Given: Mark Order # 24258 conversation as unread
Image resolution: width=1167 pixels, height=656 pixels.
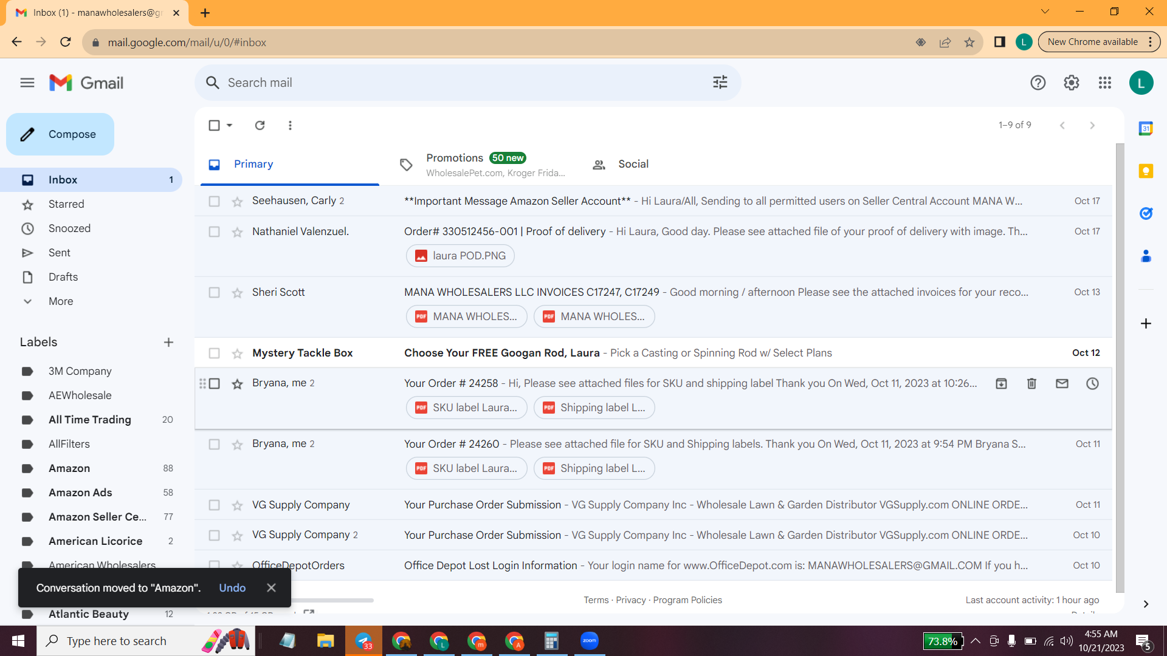Looking at the screenshot, I should 1062,383.
